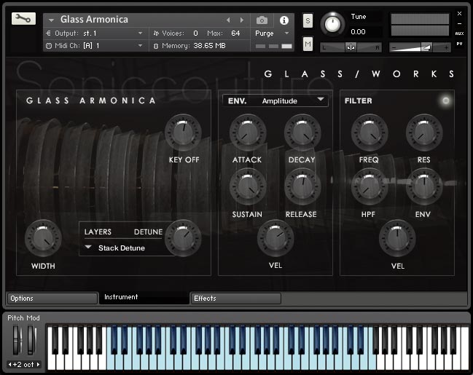The width and height of the screenshot is (473, 375).
Task: Click the mod wheel
Action: (31, 340)
